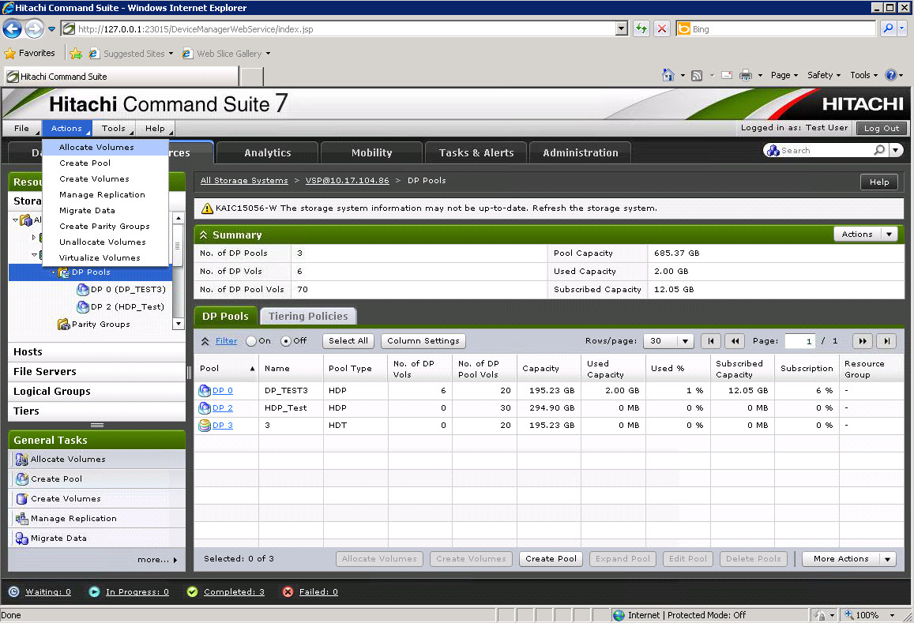Open the address bar history dropdown
914x623 pixels.
coord(622,28)
